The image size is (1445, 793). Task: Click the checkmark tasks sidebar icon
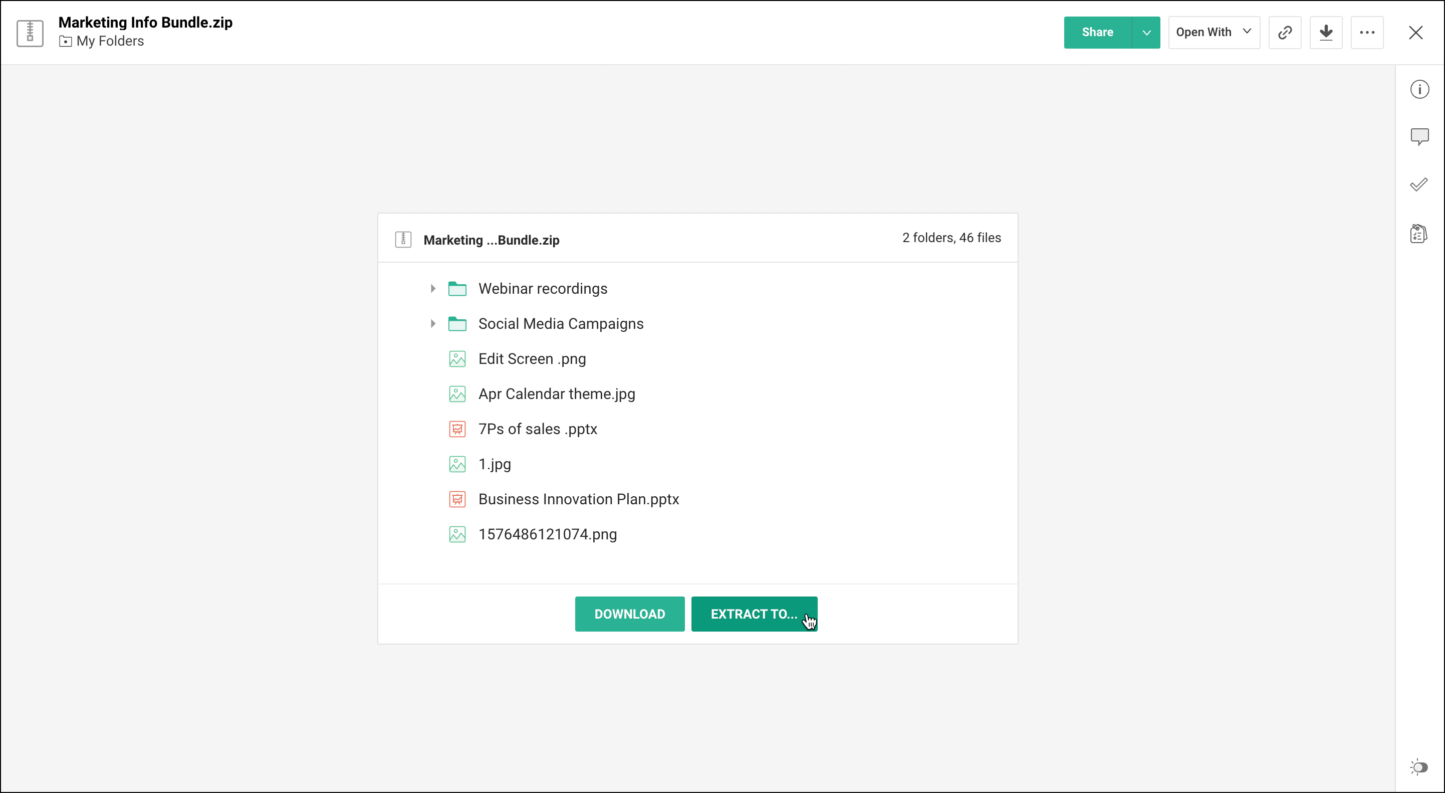pyautogui.click(x=1418, y=184)
